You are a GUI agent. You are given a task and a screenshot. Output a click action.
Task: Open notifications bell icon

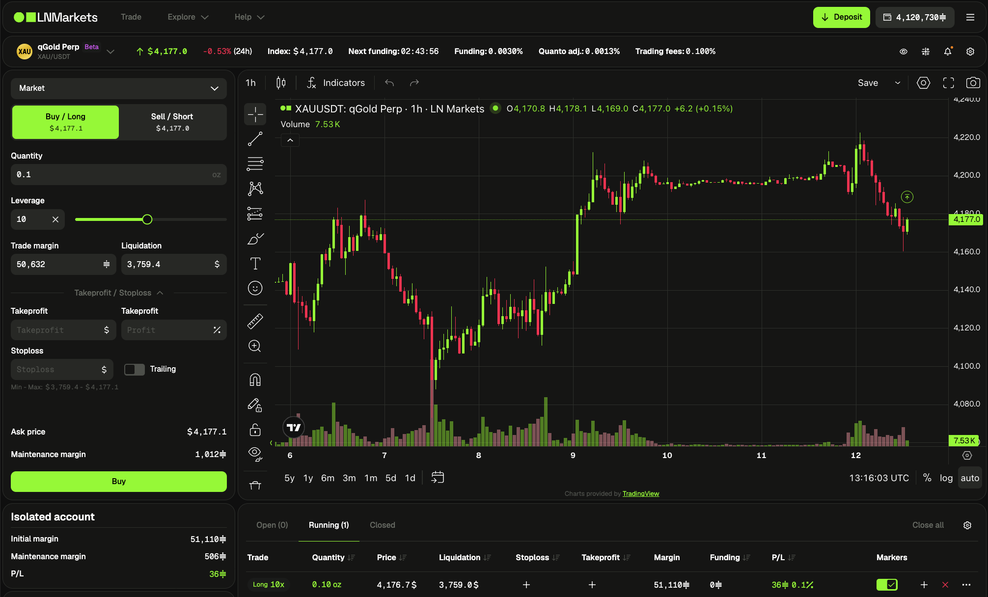pyautogui.click(x=948, y=52)
